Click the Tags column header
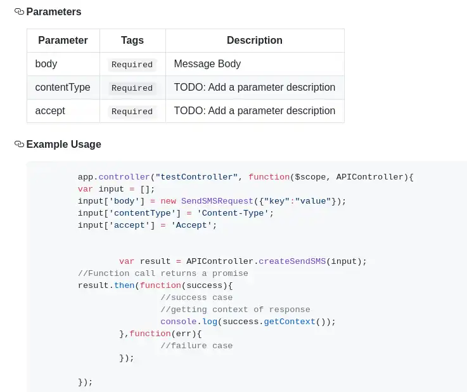 [x=132, y=40]
